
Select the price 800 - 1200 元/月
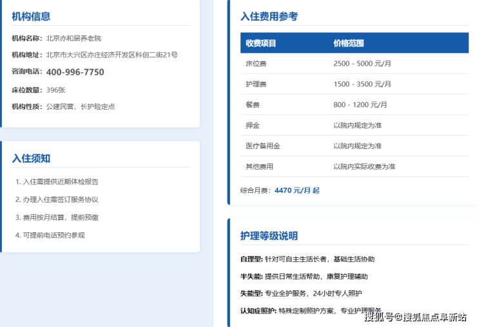(x=360, y=105)
